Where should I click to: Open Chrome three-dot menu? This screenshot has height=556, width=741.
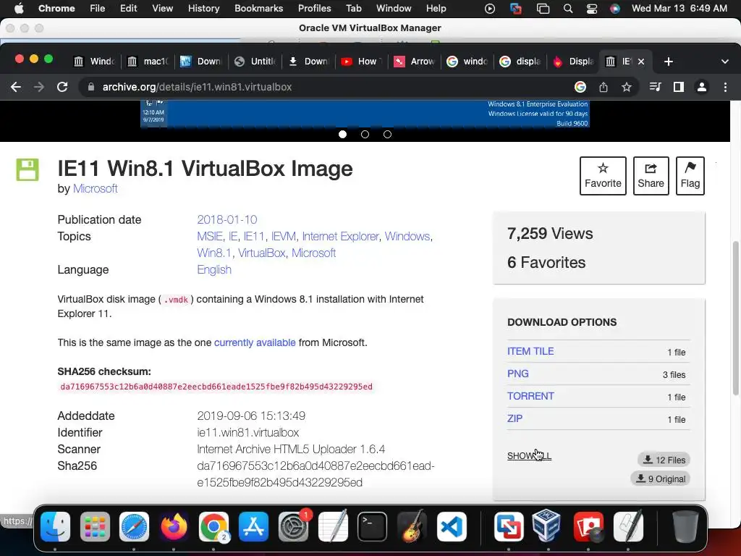coord(725,87)
